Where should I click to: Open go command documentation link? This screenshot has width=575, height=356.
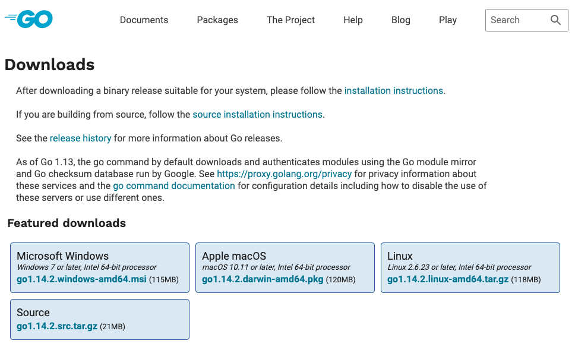pos(174,185)
